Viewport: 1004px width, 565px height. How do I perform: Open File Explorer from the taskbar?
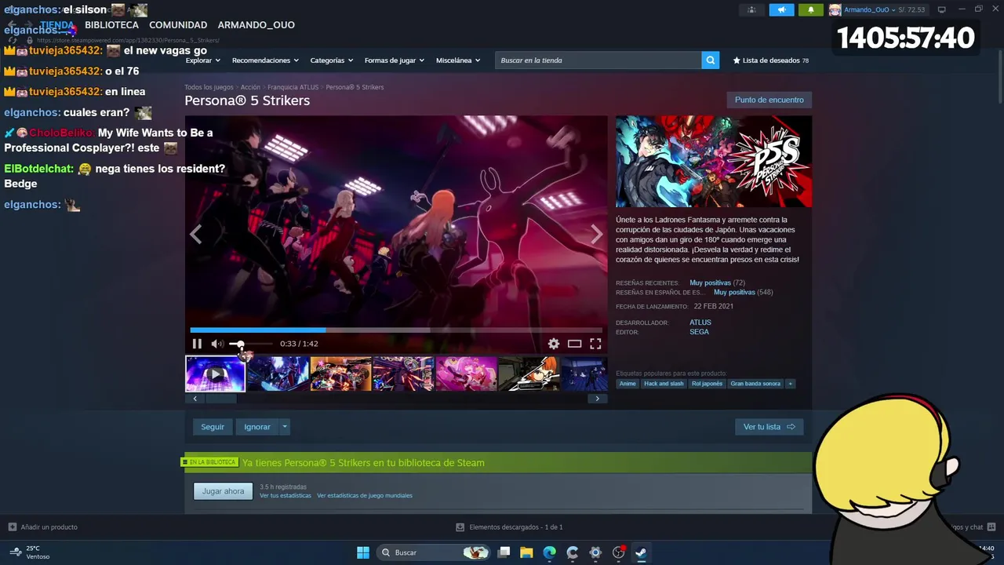pos(526,552)
